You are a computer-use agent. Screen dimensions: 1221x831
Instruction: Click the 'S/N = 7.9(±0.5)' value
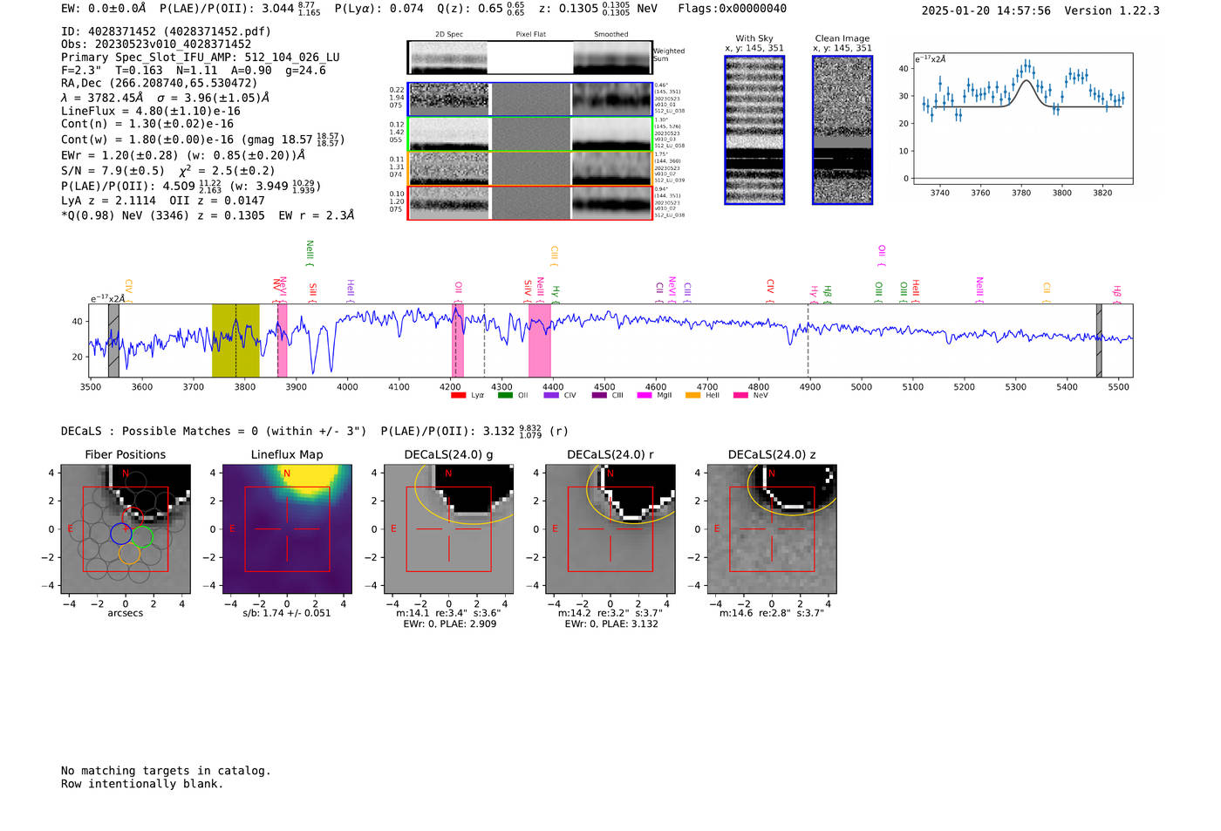click(113, 171)
